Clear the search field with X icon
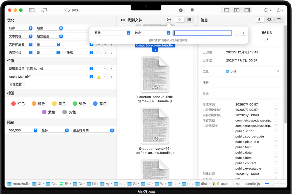This screenshot has width=292, height=194. pos(181,10)
